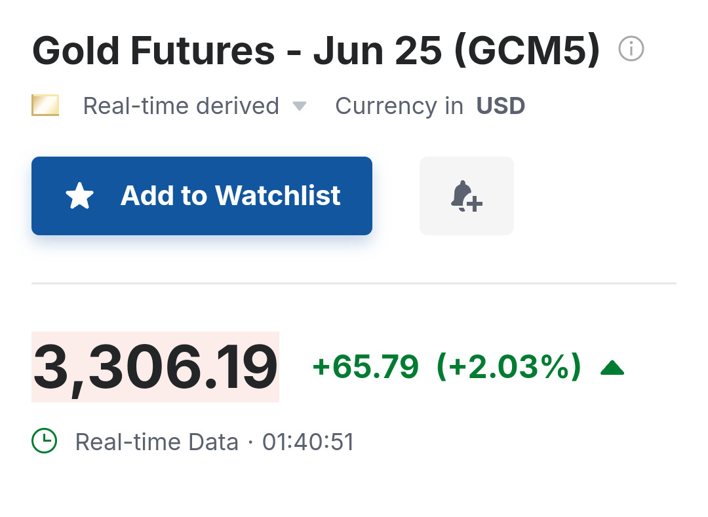Select the Real-time derived data source label

pos(181,106)
